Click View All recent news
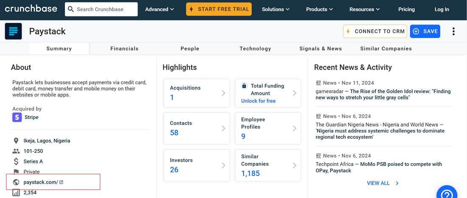Viewport: 467px width, 198px height. [378, 183]
